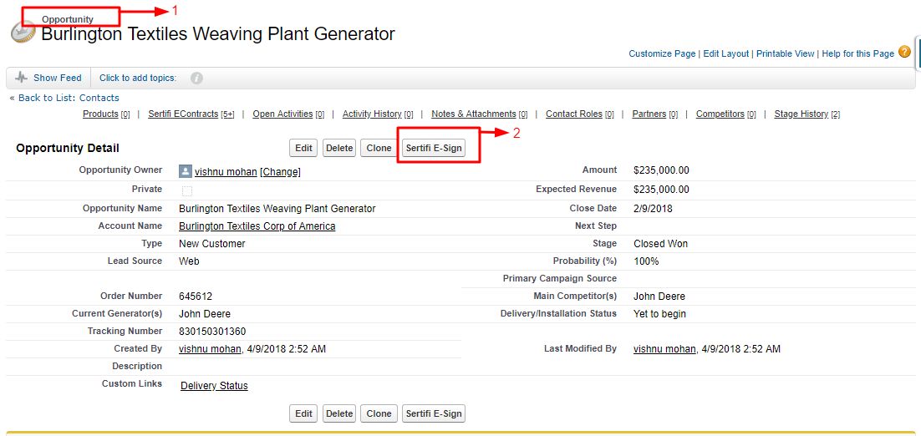Select Tracking Number 830150301360
The height and width of the screenshot is (436, 921).
tap(212, 332)
